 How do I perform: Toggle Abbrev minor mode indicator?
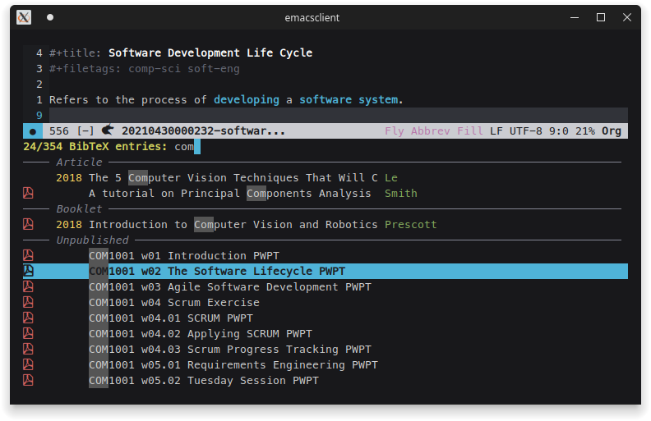(431, 130)
